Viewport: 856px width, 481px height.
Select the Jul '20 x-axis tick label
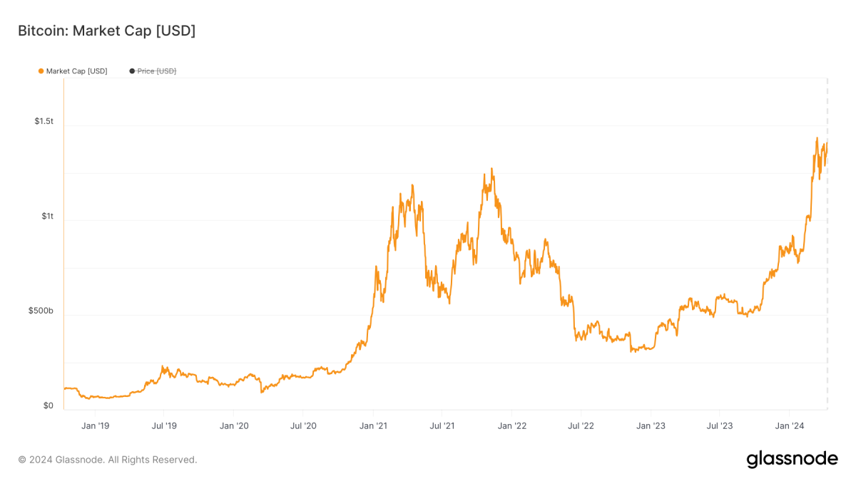click(303, 426)
